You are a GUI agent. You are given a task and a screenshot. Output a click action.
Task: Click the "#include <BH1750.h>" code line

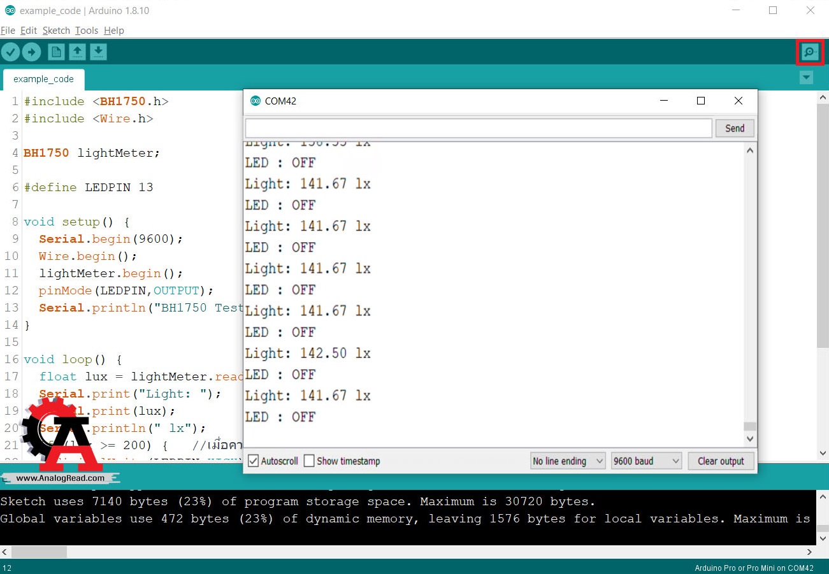coord(96,101)
